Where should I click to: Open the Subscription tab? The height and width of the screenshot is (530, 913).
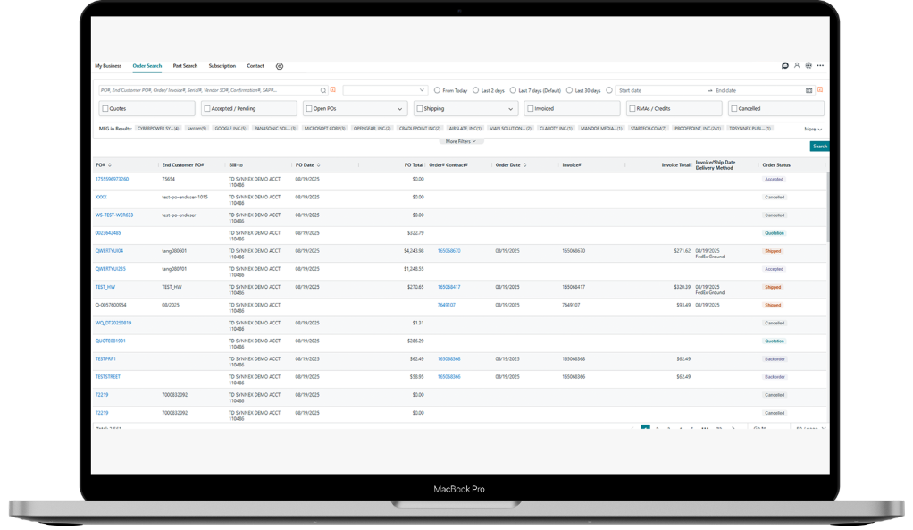(222, 66)
